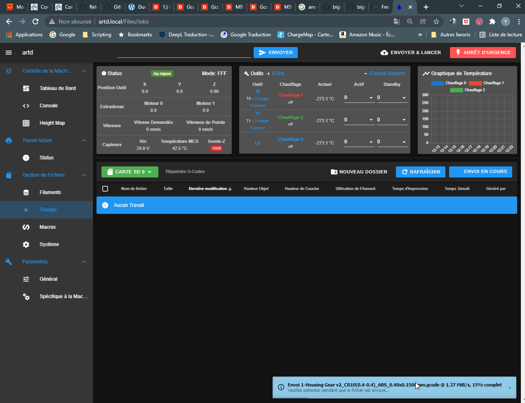525x403 pixels.
Task: Toggle Chauffage 1 red legend swatch
Action: click(476, 83)
